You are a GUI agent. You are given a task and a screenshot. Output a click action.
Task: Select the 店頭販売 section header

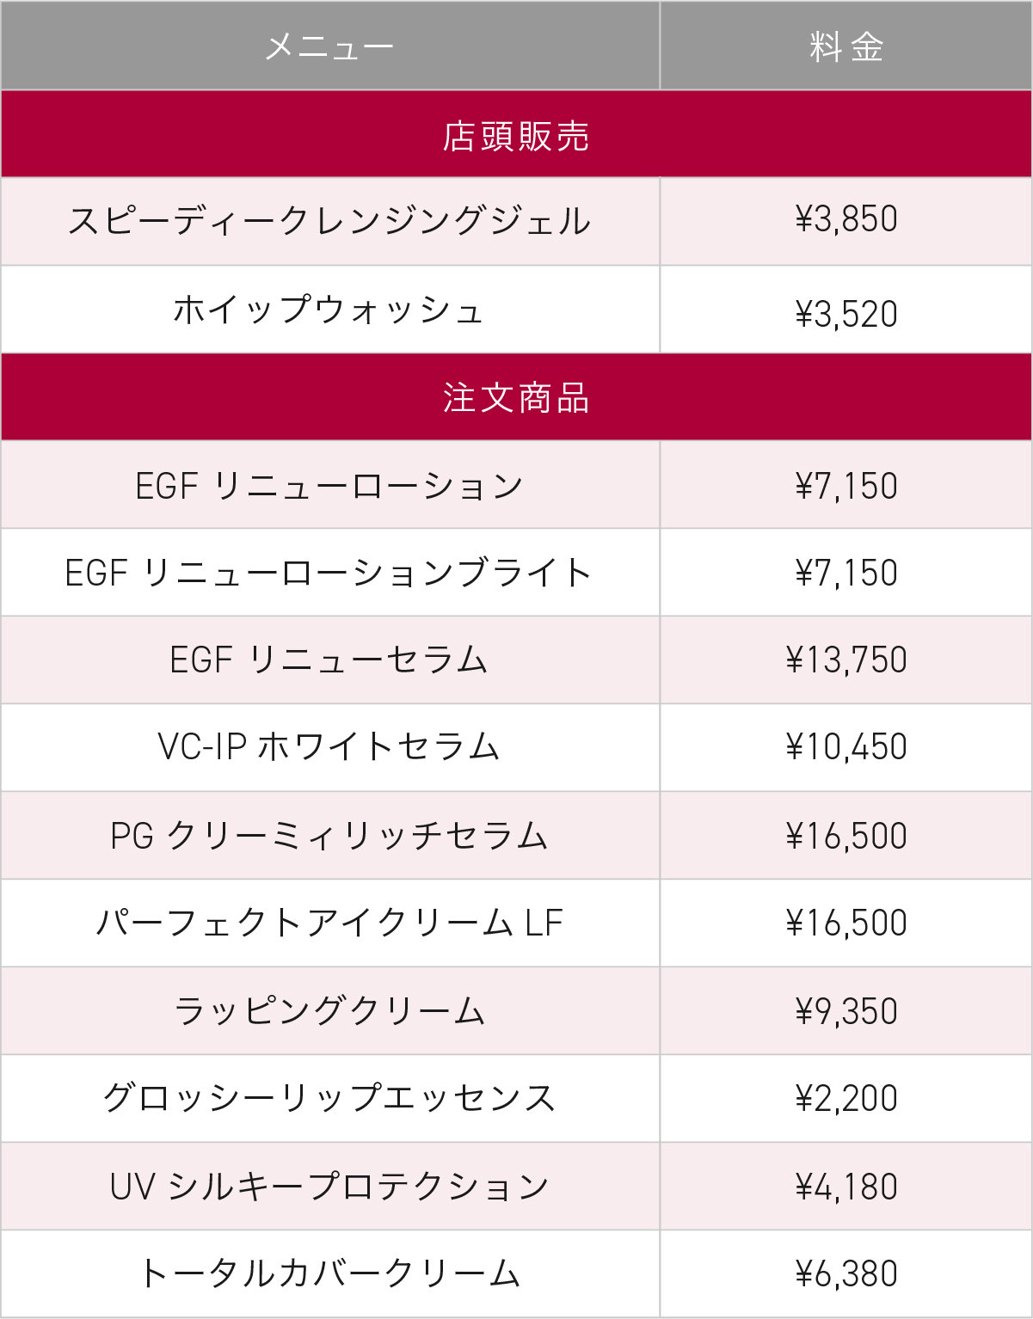[x=516, y=136]
